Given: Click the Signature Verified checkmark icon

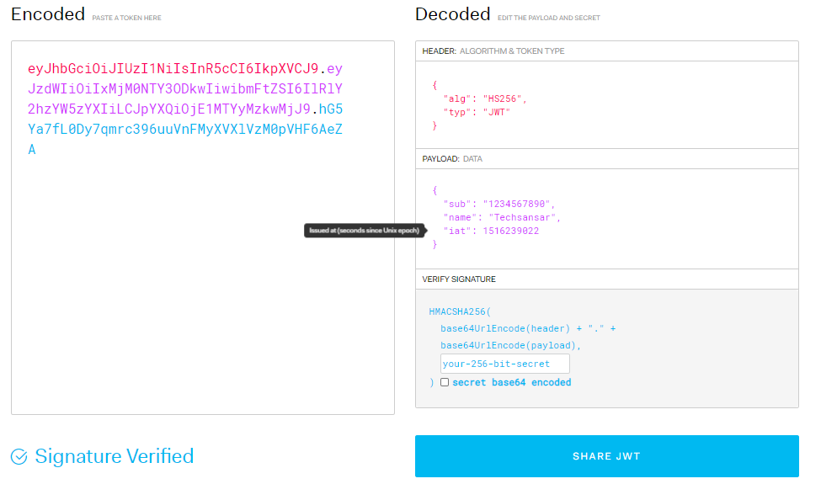Looking at the screenshot, I should pyautogui.click(x=19, y=456).
